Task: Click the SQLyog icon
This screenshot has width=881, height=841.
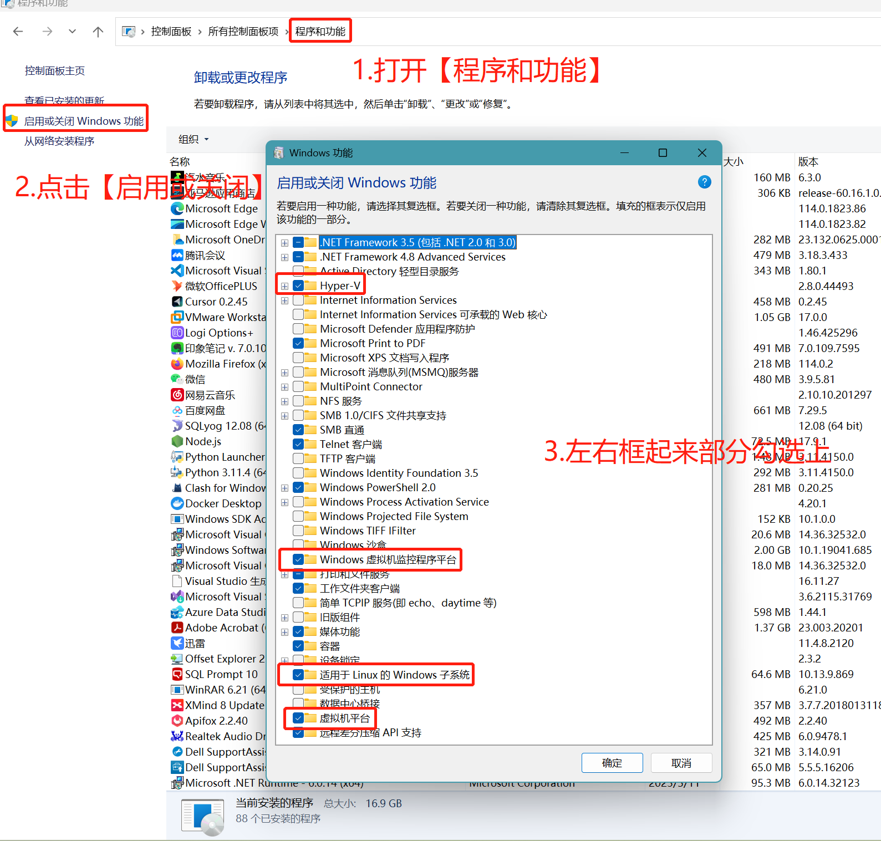Action: point(177,426)
